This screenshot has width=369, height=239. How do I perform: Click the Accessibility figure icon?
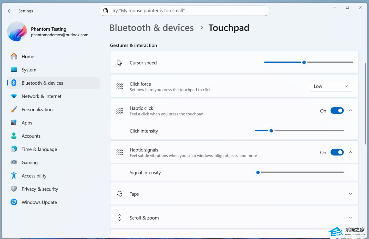point(14,176)
